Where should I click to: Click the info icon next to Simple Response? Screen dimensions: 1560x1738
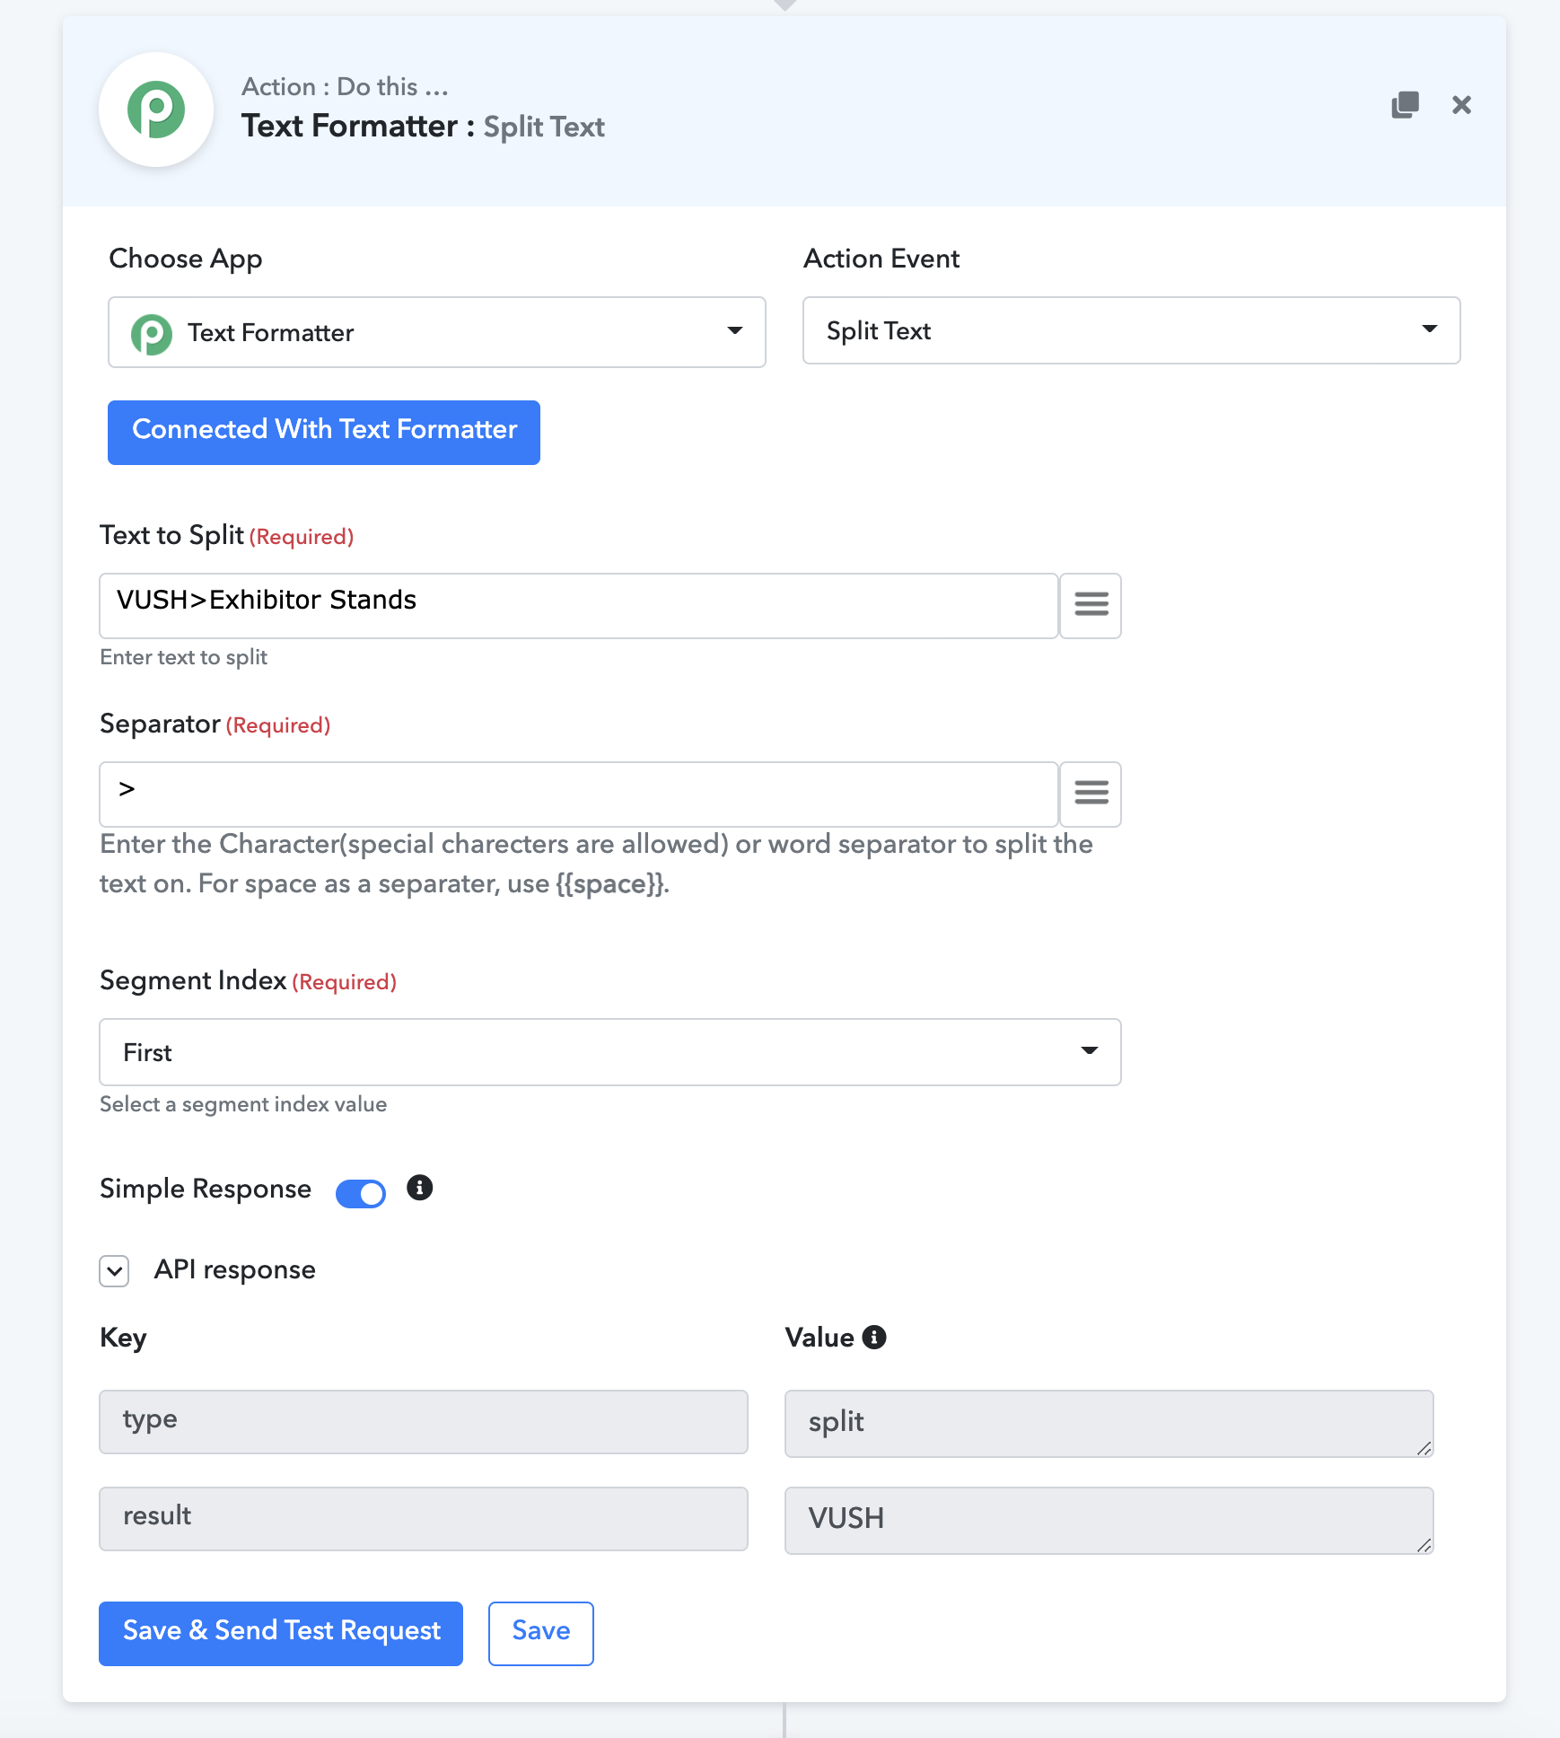(x=419, y=1188)
